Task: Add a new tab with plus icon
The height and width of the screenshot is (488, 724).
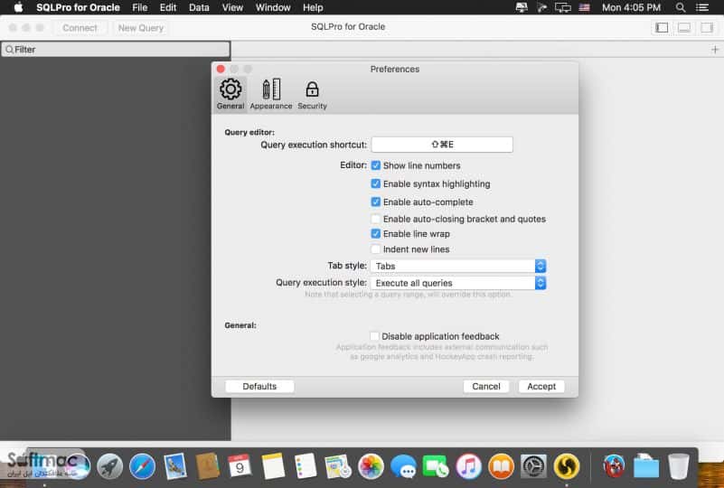Action: coord(715,50)
